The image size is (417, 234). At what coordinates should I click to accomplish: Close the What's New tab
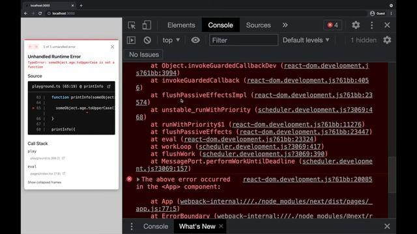pyautogui.click(x=221, y=226)
